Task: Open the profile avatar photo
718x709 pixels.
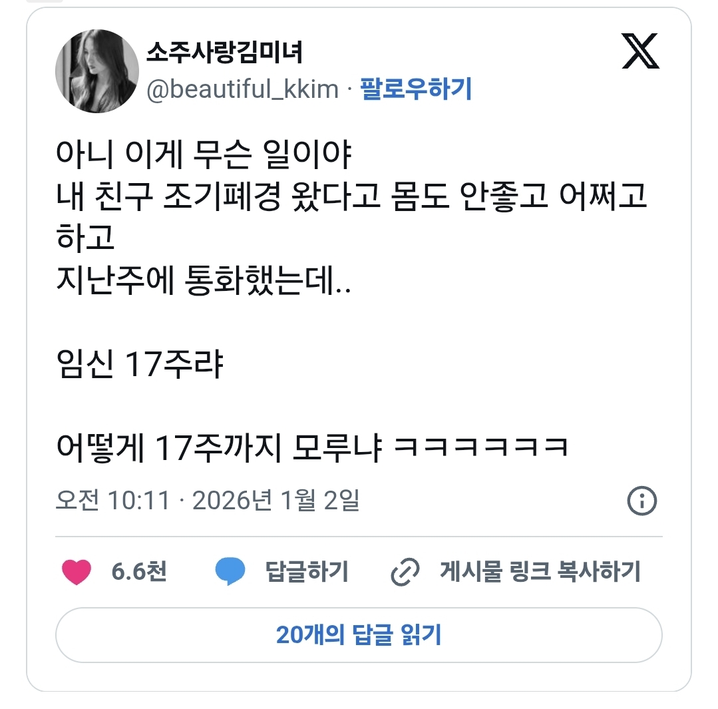Action: 97,71
